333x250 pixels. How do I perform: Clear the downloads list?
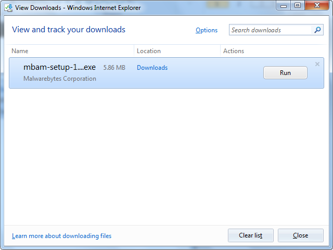point(251,235)
